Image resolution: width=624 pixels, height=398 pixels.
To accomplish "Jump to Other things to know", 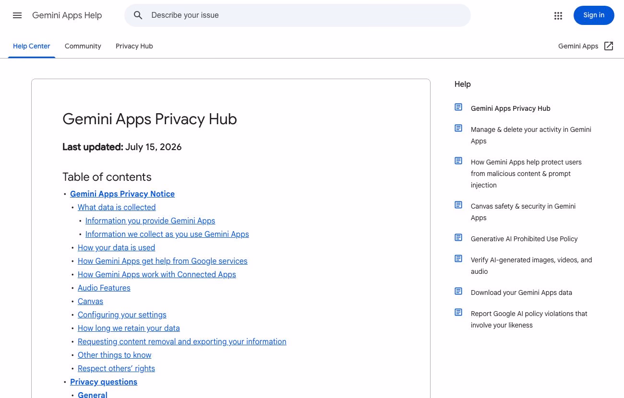I will click(114, 355).
